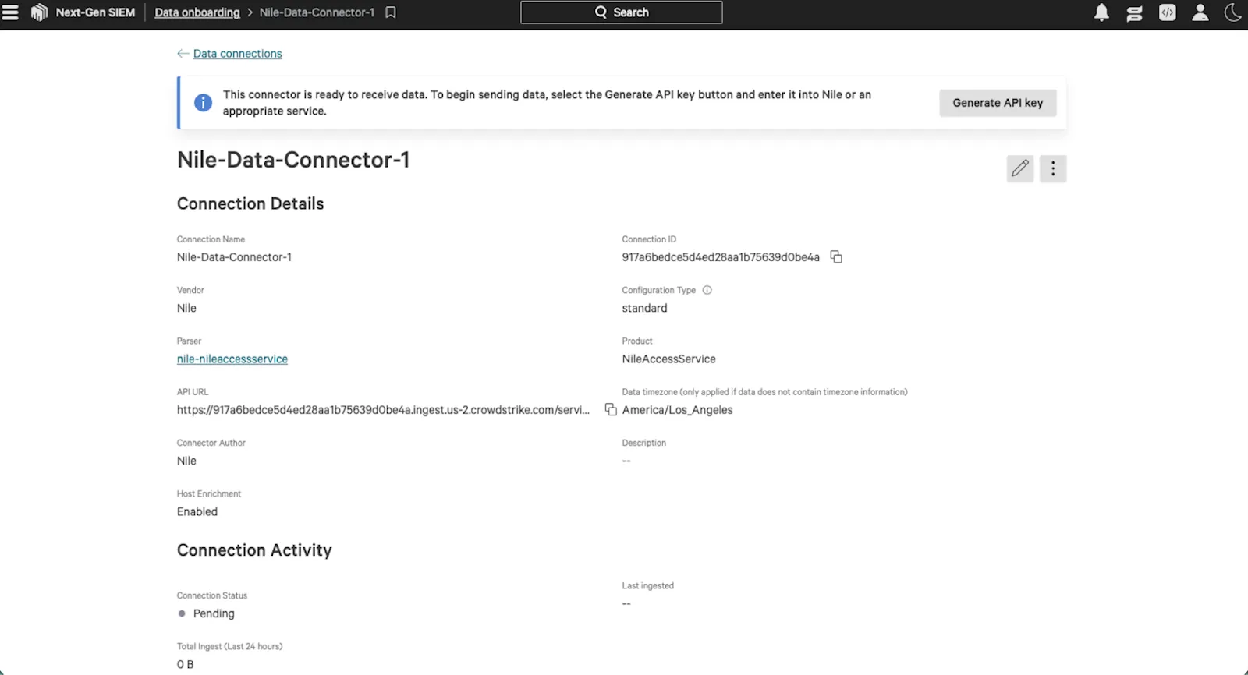Click the CrowdStrike falcon logo
The image size is (1248, 675).
click(x=39, y=12)
